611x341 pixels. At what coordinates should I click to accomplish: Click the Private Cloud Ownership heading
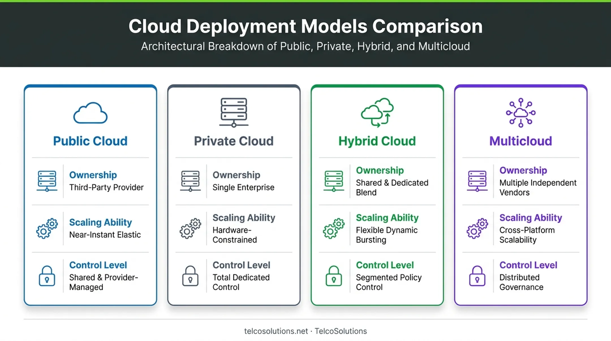(x=236, y=175)
